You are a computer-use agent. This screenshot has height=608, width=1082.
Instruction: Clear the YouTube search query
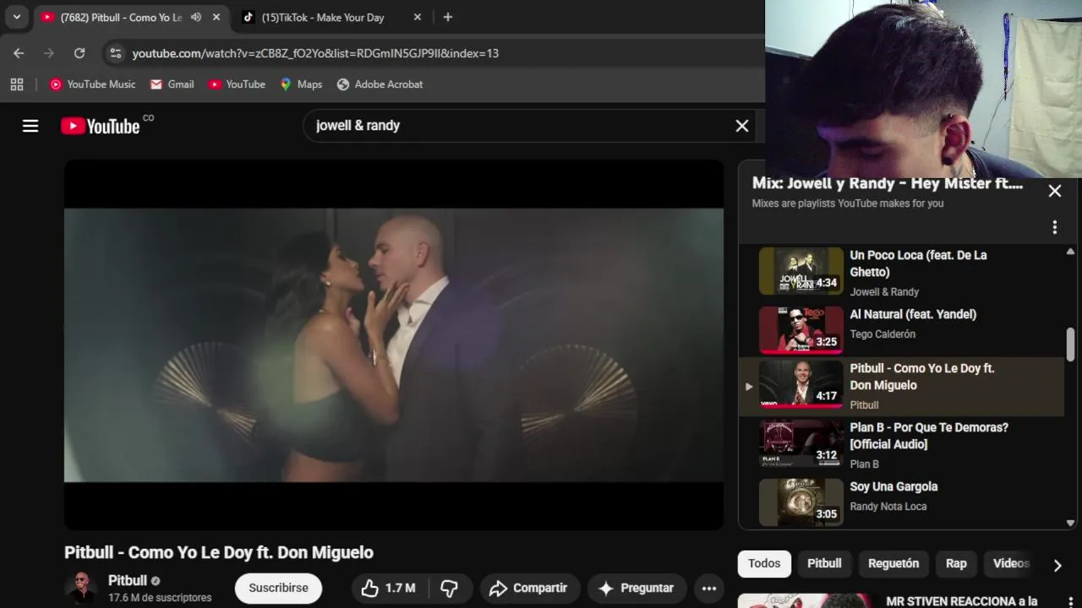[742, 126]
